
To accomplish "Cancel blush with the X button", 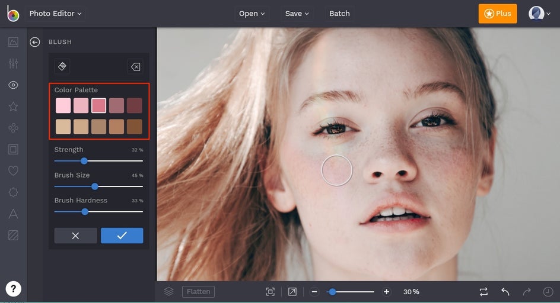I will 75,236.
